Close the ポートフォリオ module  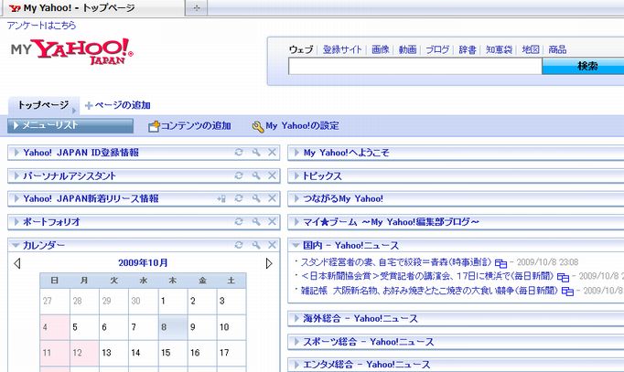[x=272, y=221]
